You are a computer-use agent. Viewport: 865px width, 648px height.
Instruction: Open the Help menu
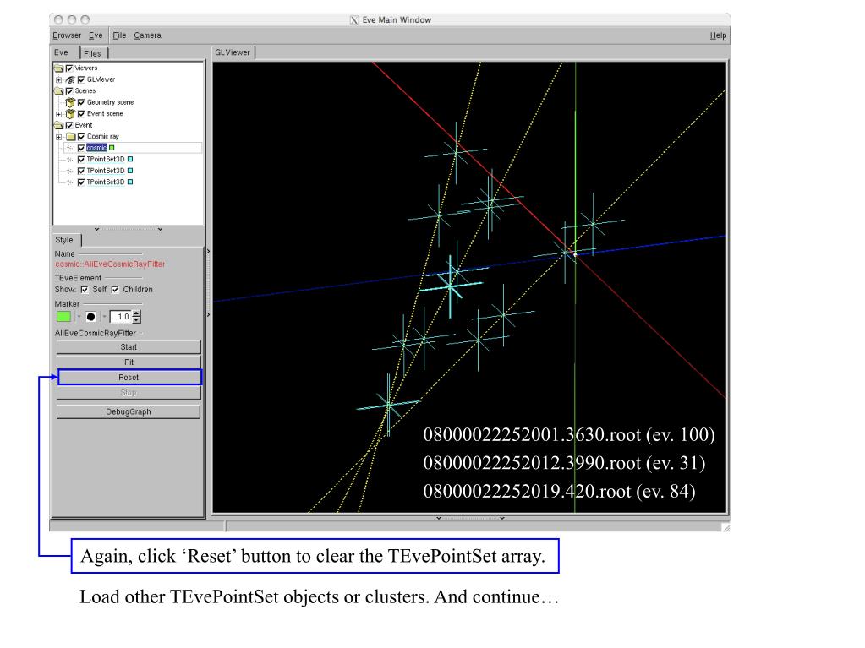[718, 35]
